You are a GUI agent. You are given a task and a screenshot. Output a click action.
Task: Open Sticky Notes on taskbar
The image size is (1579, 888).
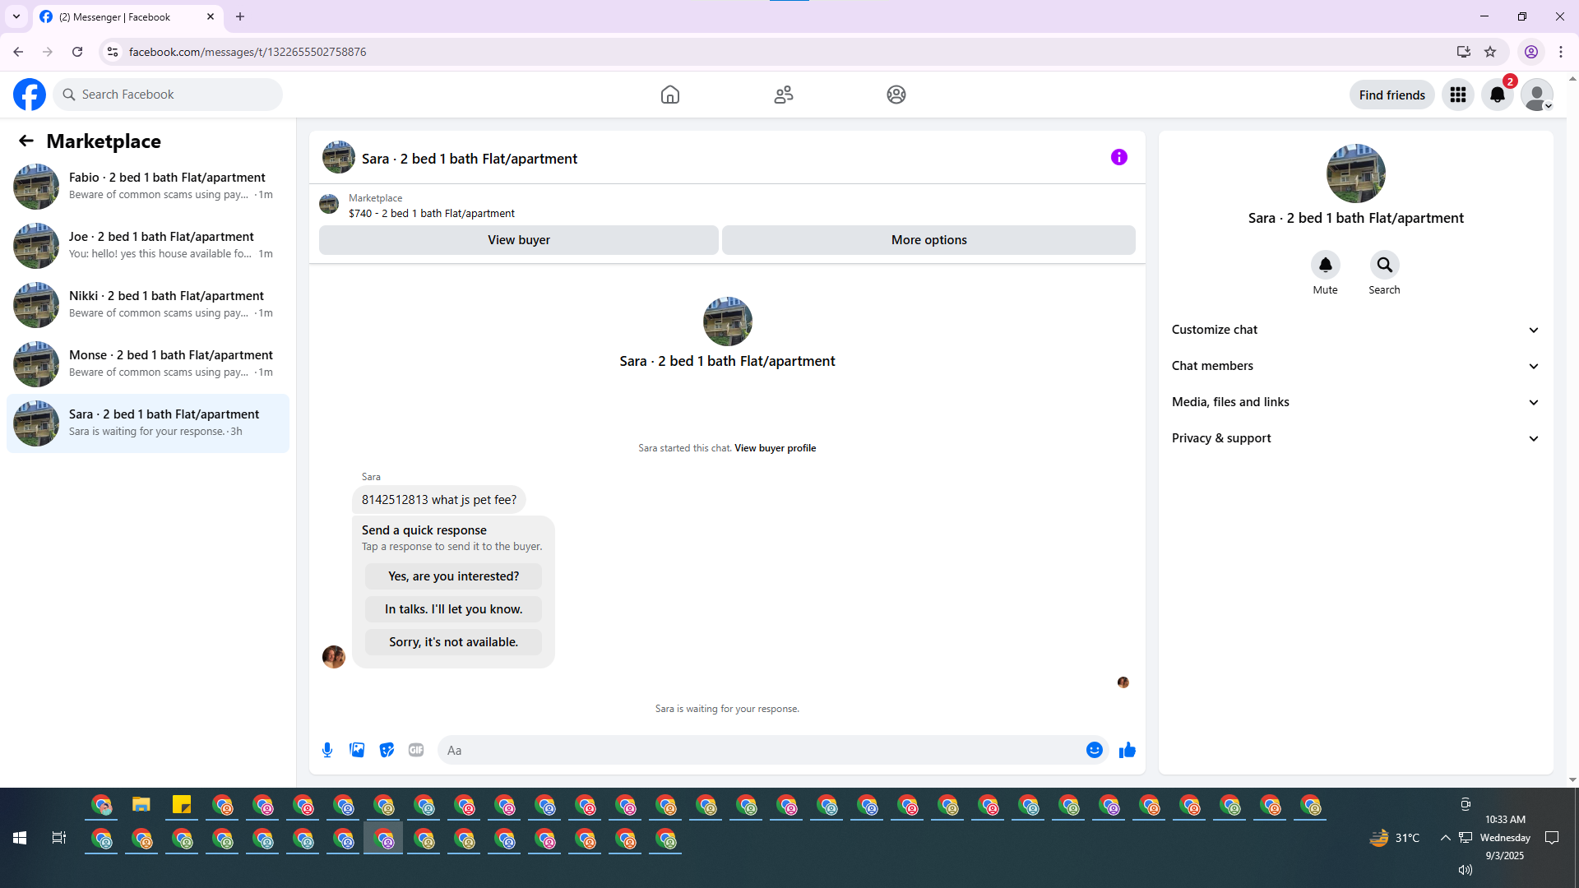pos(182,805)
